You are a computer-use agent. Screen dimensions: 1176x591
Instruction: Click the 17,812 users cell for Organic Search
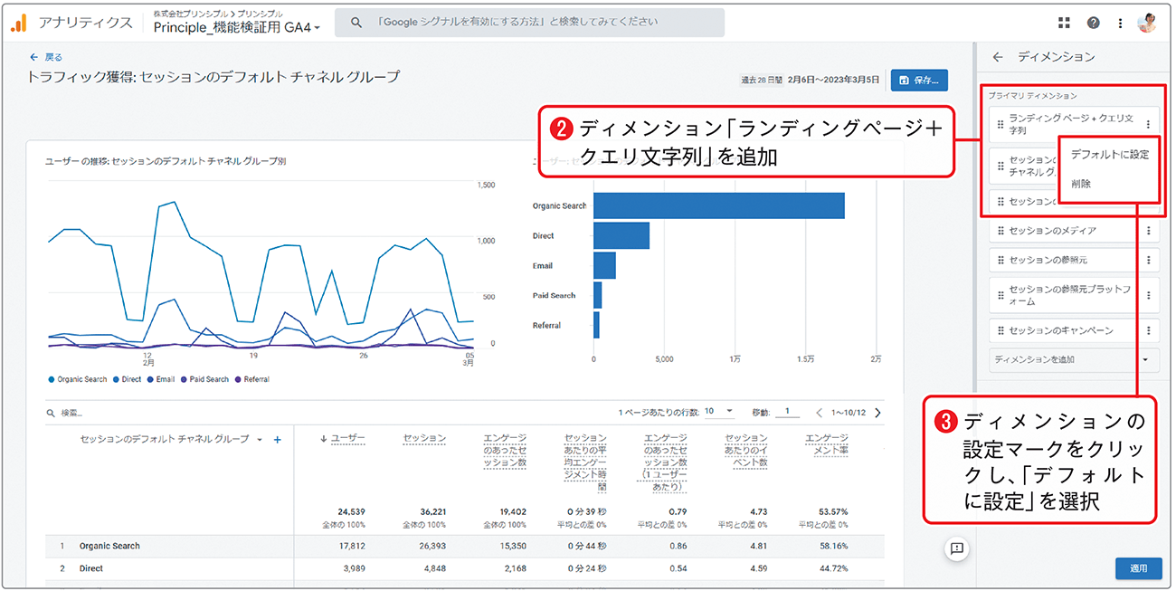click(x=350, y=547)
